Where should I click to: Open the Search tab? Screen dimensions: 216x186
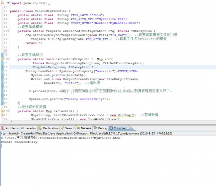tap(69, 128)
